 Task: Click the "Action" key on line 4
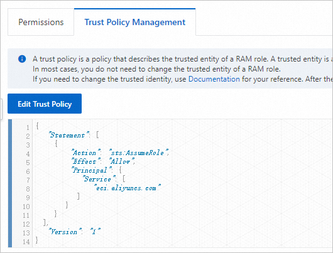click(85, 153)
